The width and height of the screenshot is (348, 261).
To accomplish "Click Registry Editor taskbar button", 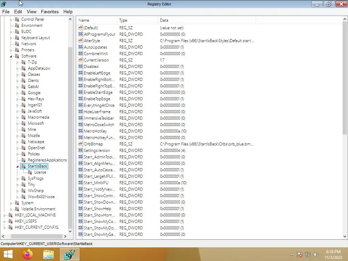I will [x=69, y=254].
